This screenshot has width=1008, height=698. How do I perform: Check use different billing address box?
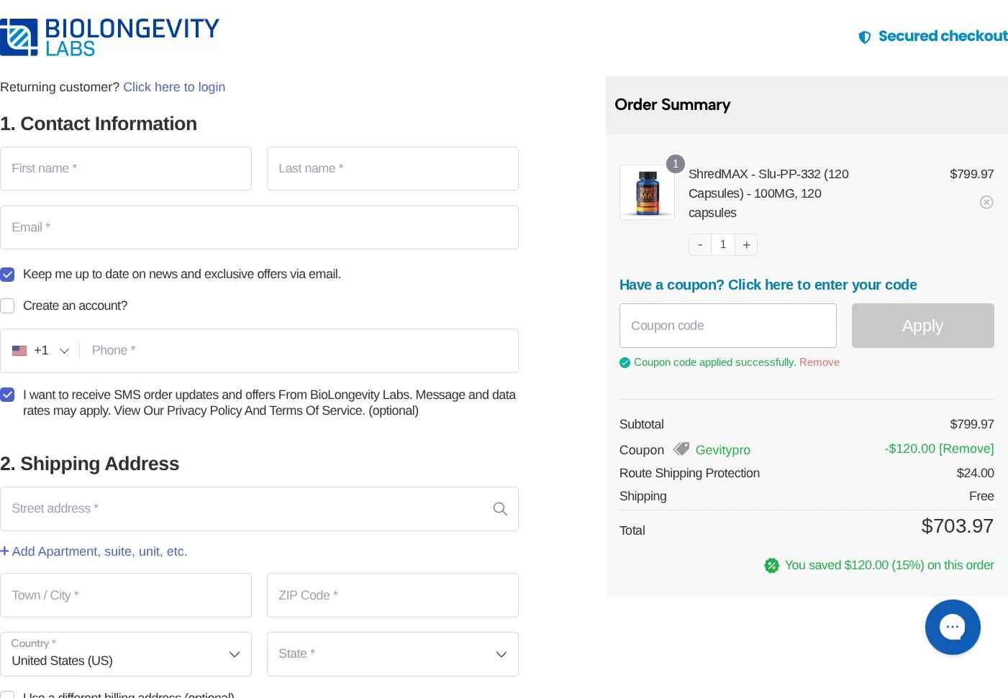(x=7, y=695)
